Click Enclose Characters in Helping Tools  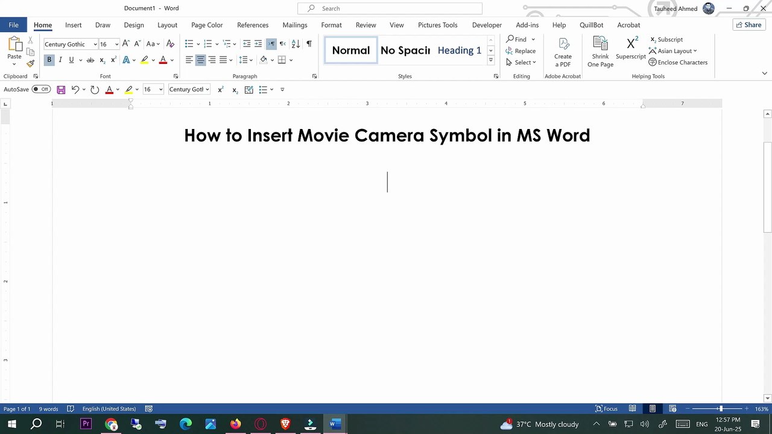tap(678, 63)
